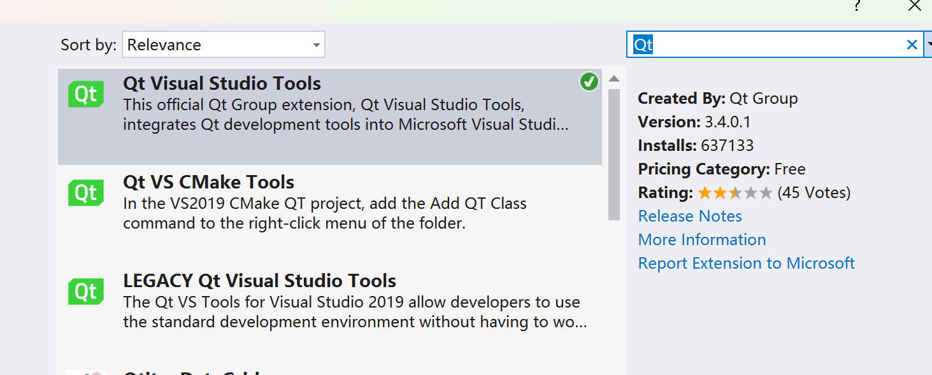Open the More Information link
This screenshot has width=932, height=375.
pos(702,239)
